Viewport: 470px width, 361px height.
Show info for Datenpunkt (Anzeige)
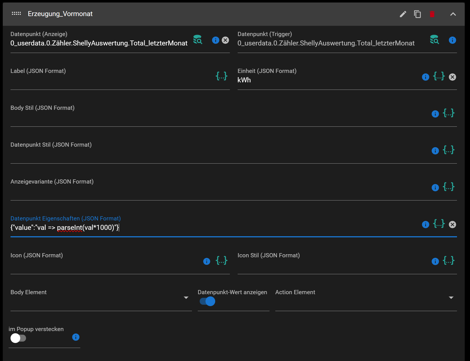tap(215, 40)
